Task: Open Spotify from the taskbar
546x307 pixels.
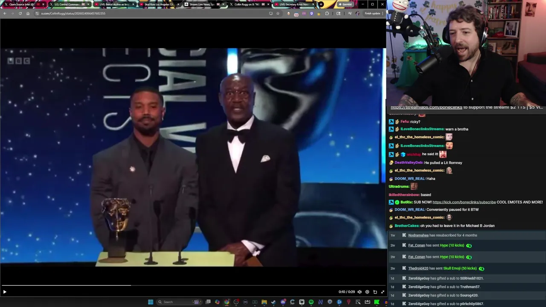Action: [311, 302]
